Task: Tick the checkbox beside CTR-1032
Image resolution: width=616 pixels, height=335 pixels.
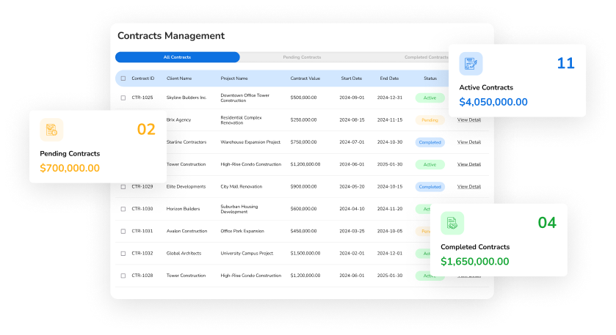Action: [x=123, y=254]
